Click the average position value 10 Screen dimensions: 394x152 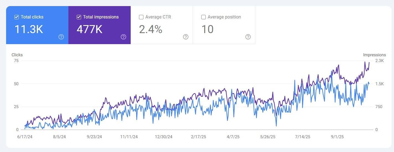207,29
